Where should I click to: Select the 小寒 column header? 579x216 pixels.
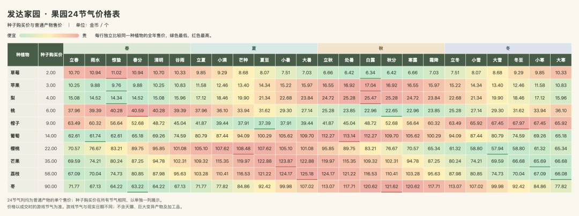(x=540, y=60)
